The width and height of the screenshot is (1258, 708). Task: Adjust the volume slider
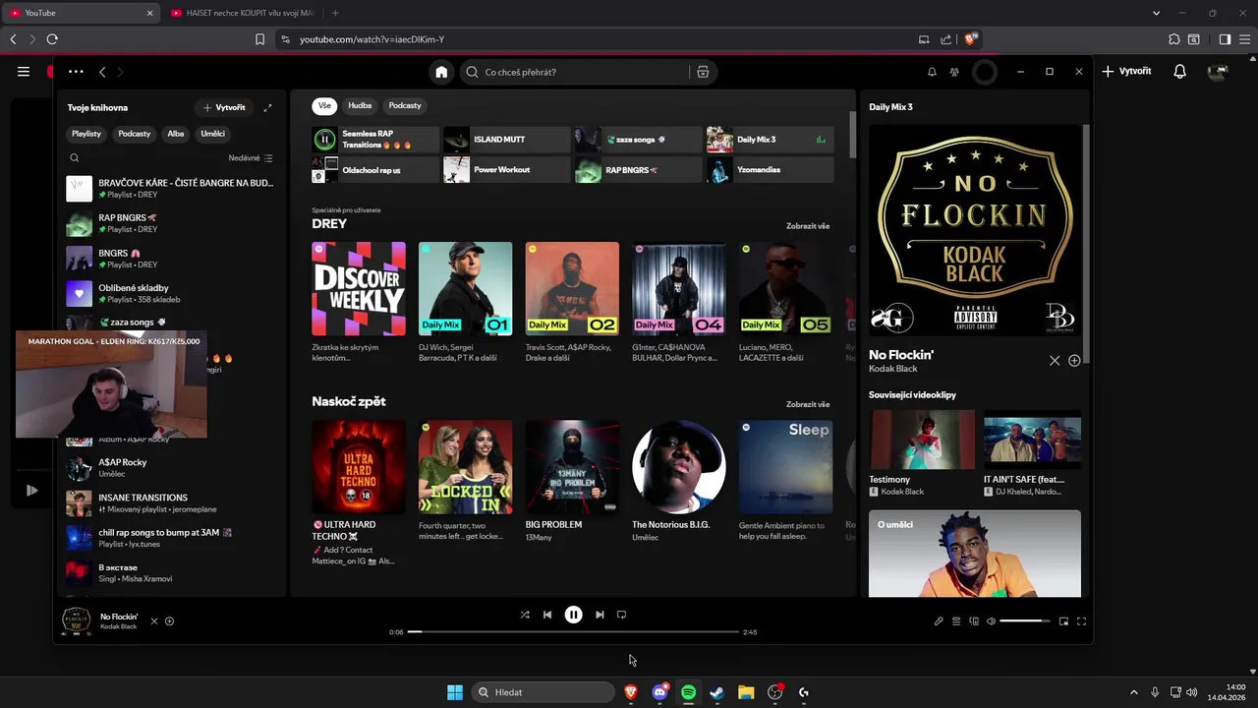[x=1025, y=621]
